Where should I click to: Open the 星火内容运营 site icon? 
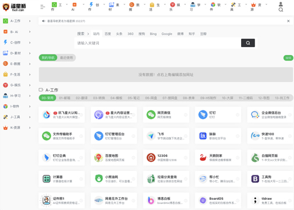98,115
